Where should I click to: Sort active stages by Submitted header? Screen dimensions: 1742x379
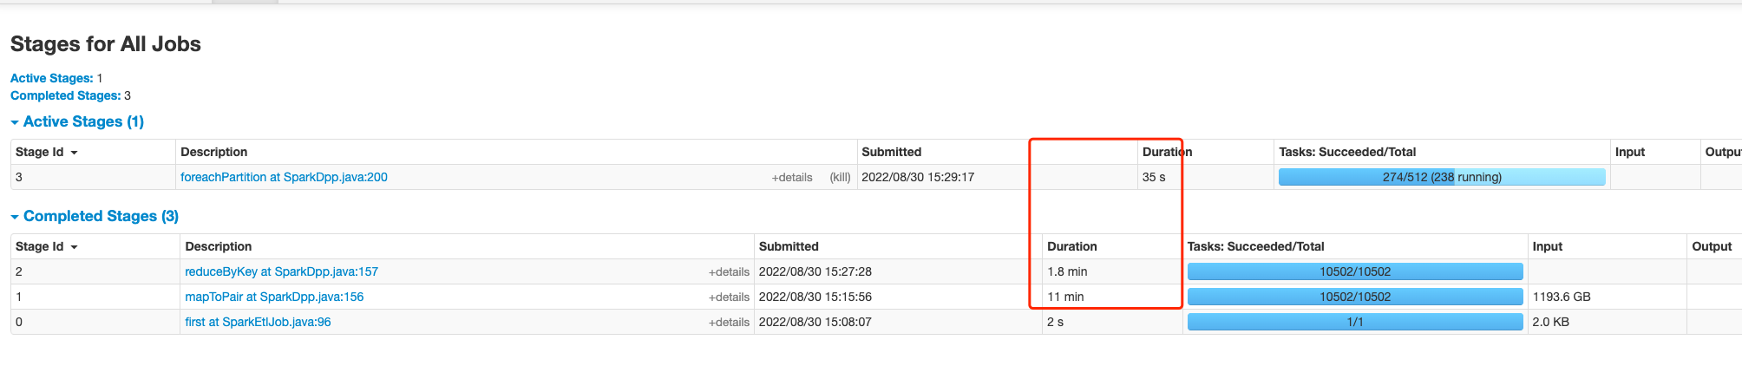coord(891,152)
